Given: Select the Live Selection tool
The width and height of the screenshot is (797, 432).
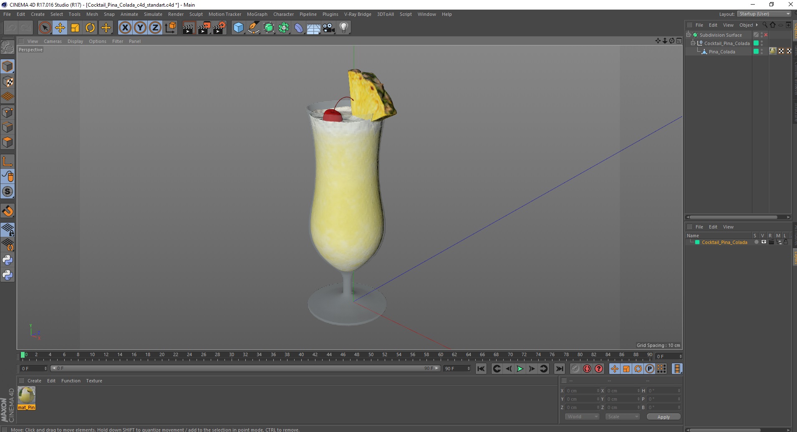Looking at the screenshot, I should click(45, 28).
